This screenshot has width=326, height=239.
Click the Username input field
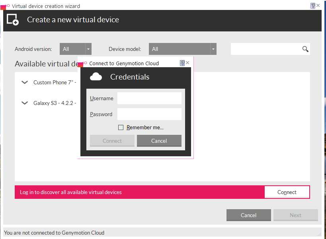(x=149, y=98)
